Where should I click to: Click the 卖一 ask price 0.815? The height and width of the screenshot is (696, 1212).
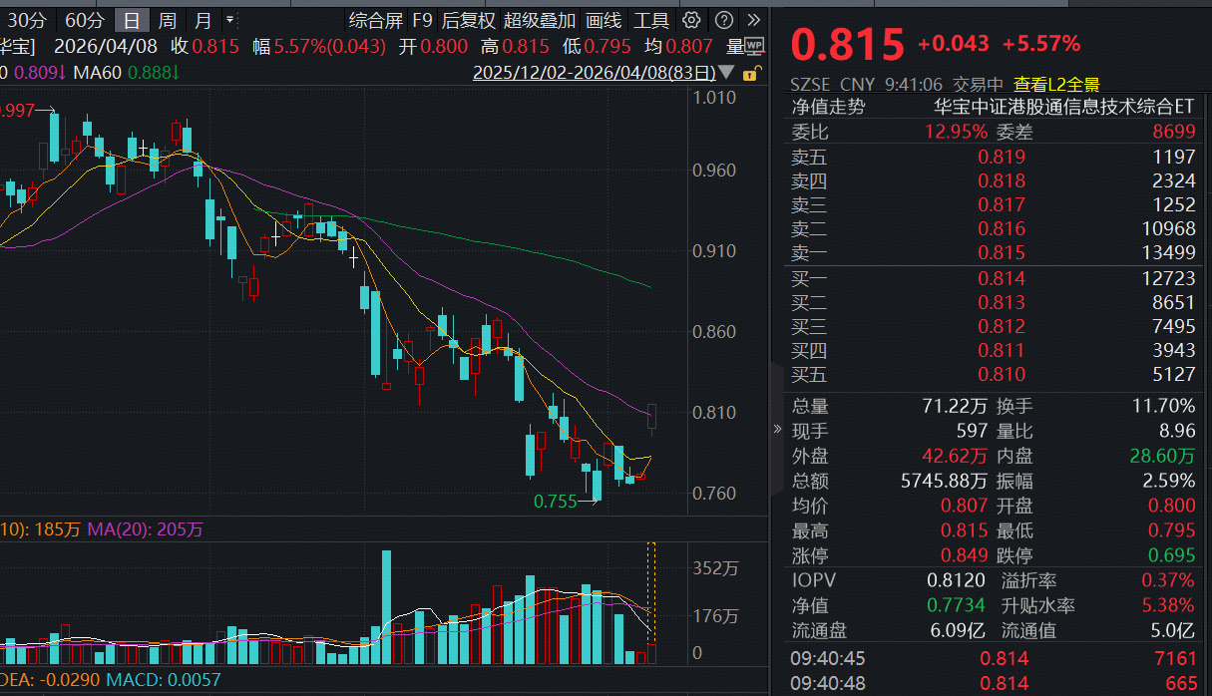click(1002, 254)
